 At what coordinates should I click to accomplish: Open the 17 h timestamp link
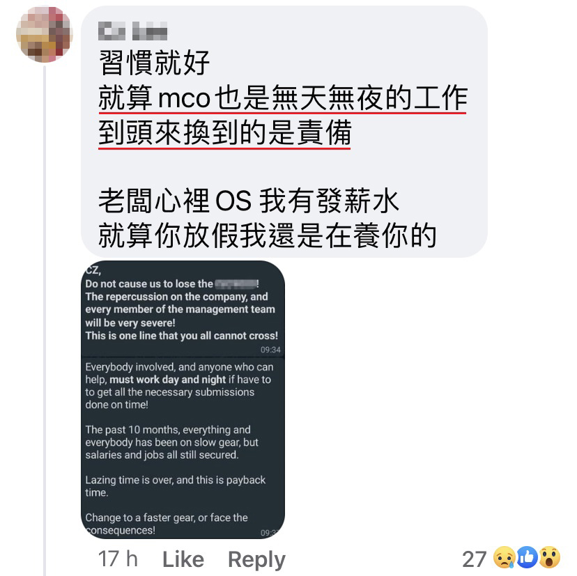tap(118, 559)
